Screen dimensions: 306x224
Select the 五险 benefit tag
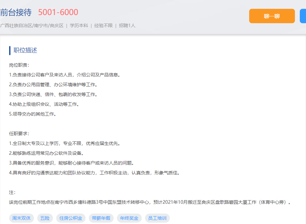pos(45,218)
